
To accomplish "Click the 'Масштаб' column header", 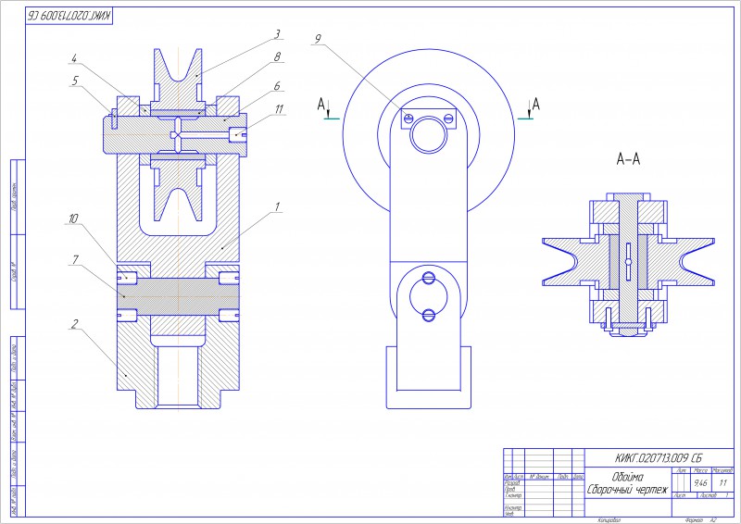I will tap(722, 470).
